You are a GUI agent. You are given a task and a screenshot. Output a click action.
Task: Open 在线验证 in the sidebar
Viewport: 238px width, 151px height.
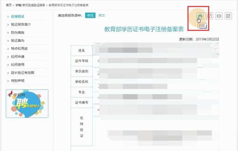pyautogui.click(x=18, y=17)
